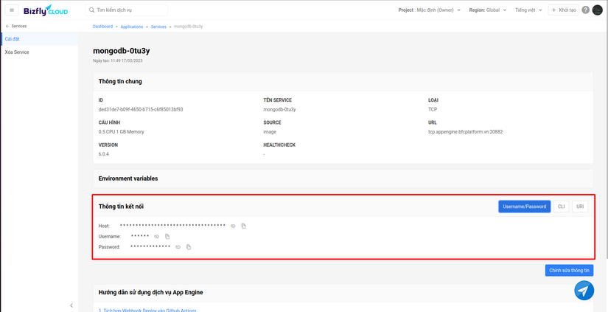Screen dimensions: 608x312
Task: Open the help question mark icon
Action: click(585, 10)
